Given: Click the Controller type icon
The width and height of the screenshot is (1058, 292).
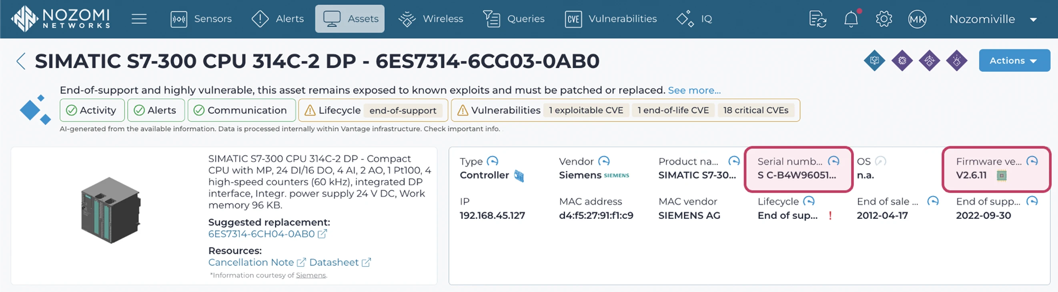Looking at the screenshot, I should click(519, 176).
